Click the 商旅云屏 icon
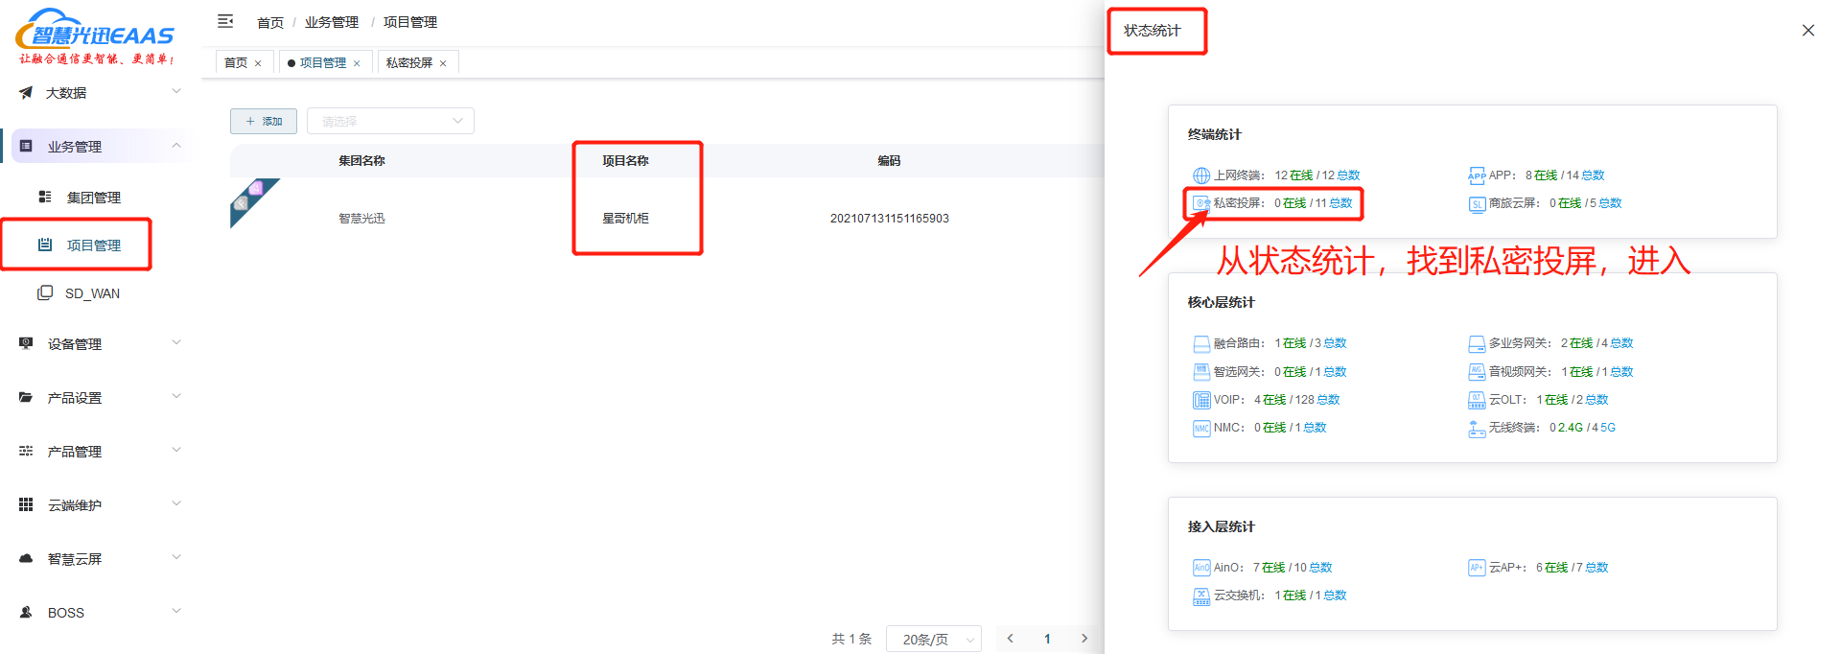This screenshot has width=1841, height=654. [x=1476, y=203]
